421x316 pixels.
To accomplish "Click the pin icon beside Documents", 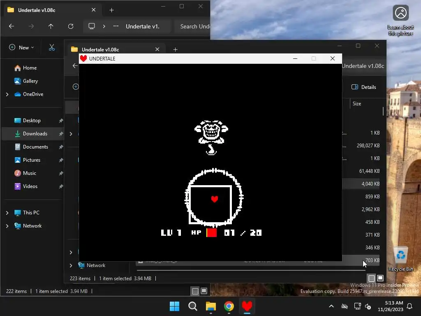I will (x=61, y=147).
